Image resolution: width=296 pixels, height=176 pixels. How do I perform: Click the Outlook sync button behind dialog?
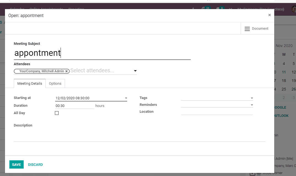(x=281, y=116)
